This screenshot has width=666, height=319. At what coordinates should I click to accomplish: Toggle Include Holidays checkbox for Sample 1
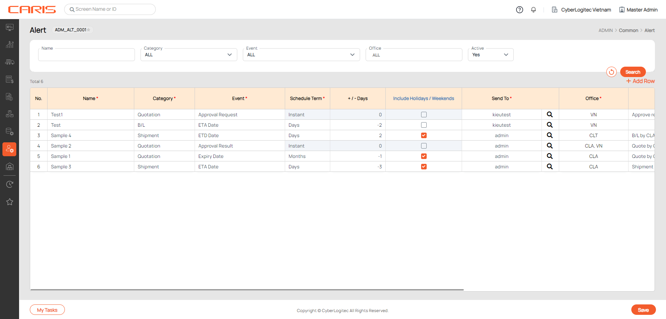point(424,156)
